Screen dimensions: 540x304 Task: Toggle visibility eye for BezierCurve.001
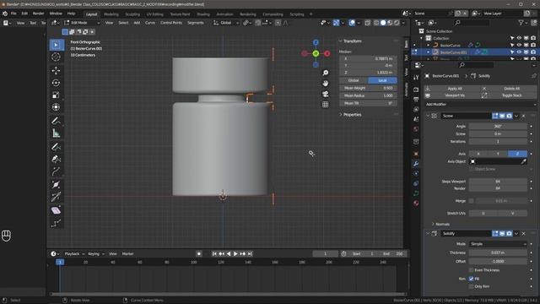(519, 52)
